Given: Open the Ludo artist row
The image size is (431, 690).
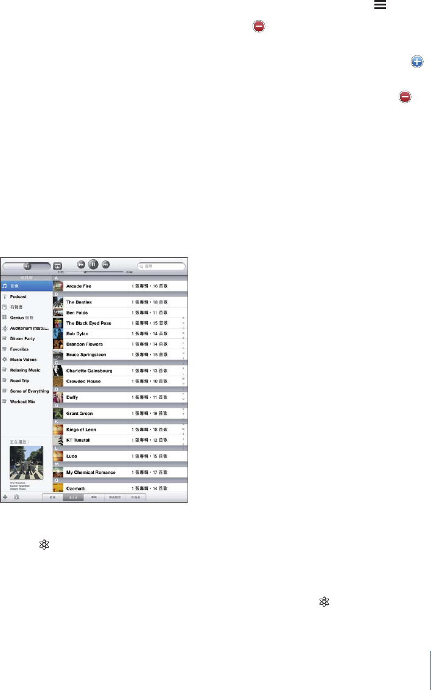Looking at the screenshot, I should pos(120,456).
